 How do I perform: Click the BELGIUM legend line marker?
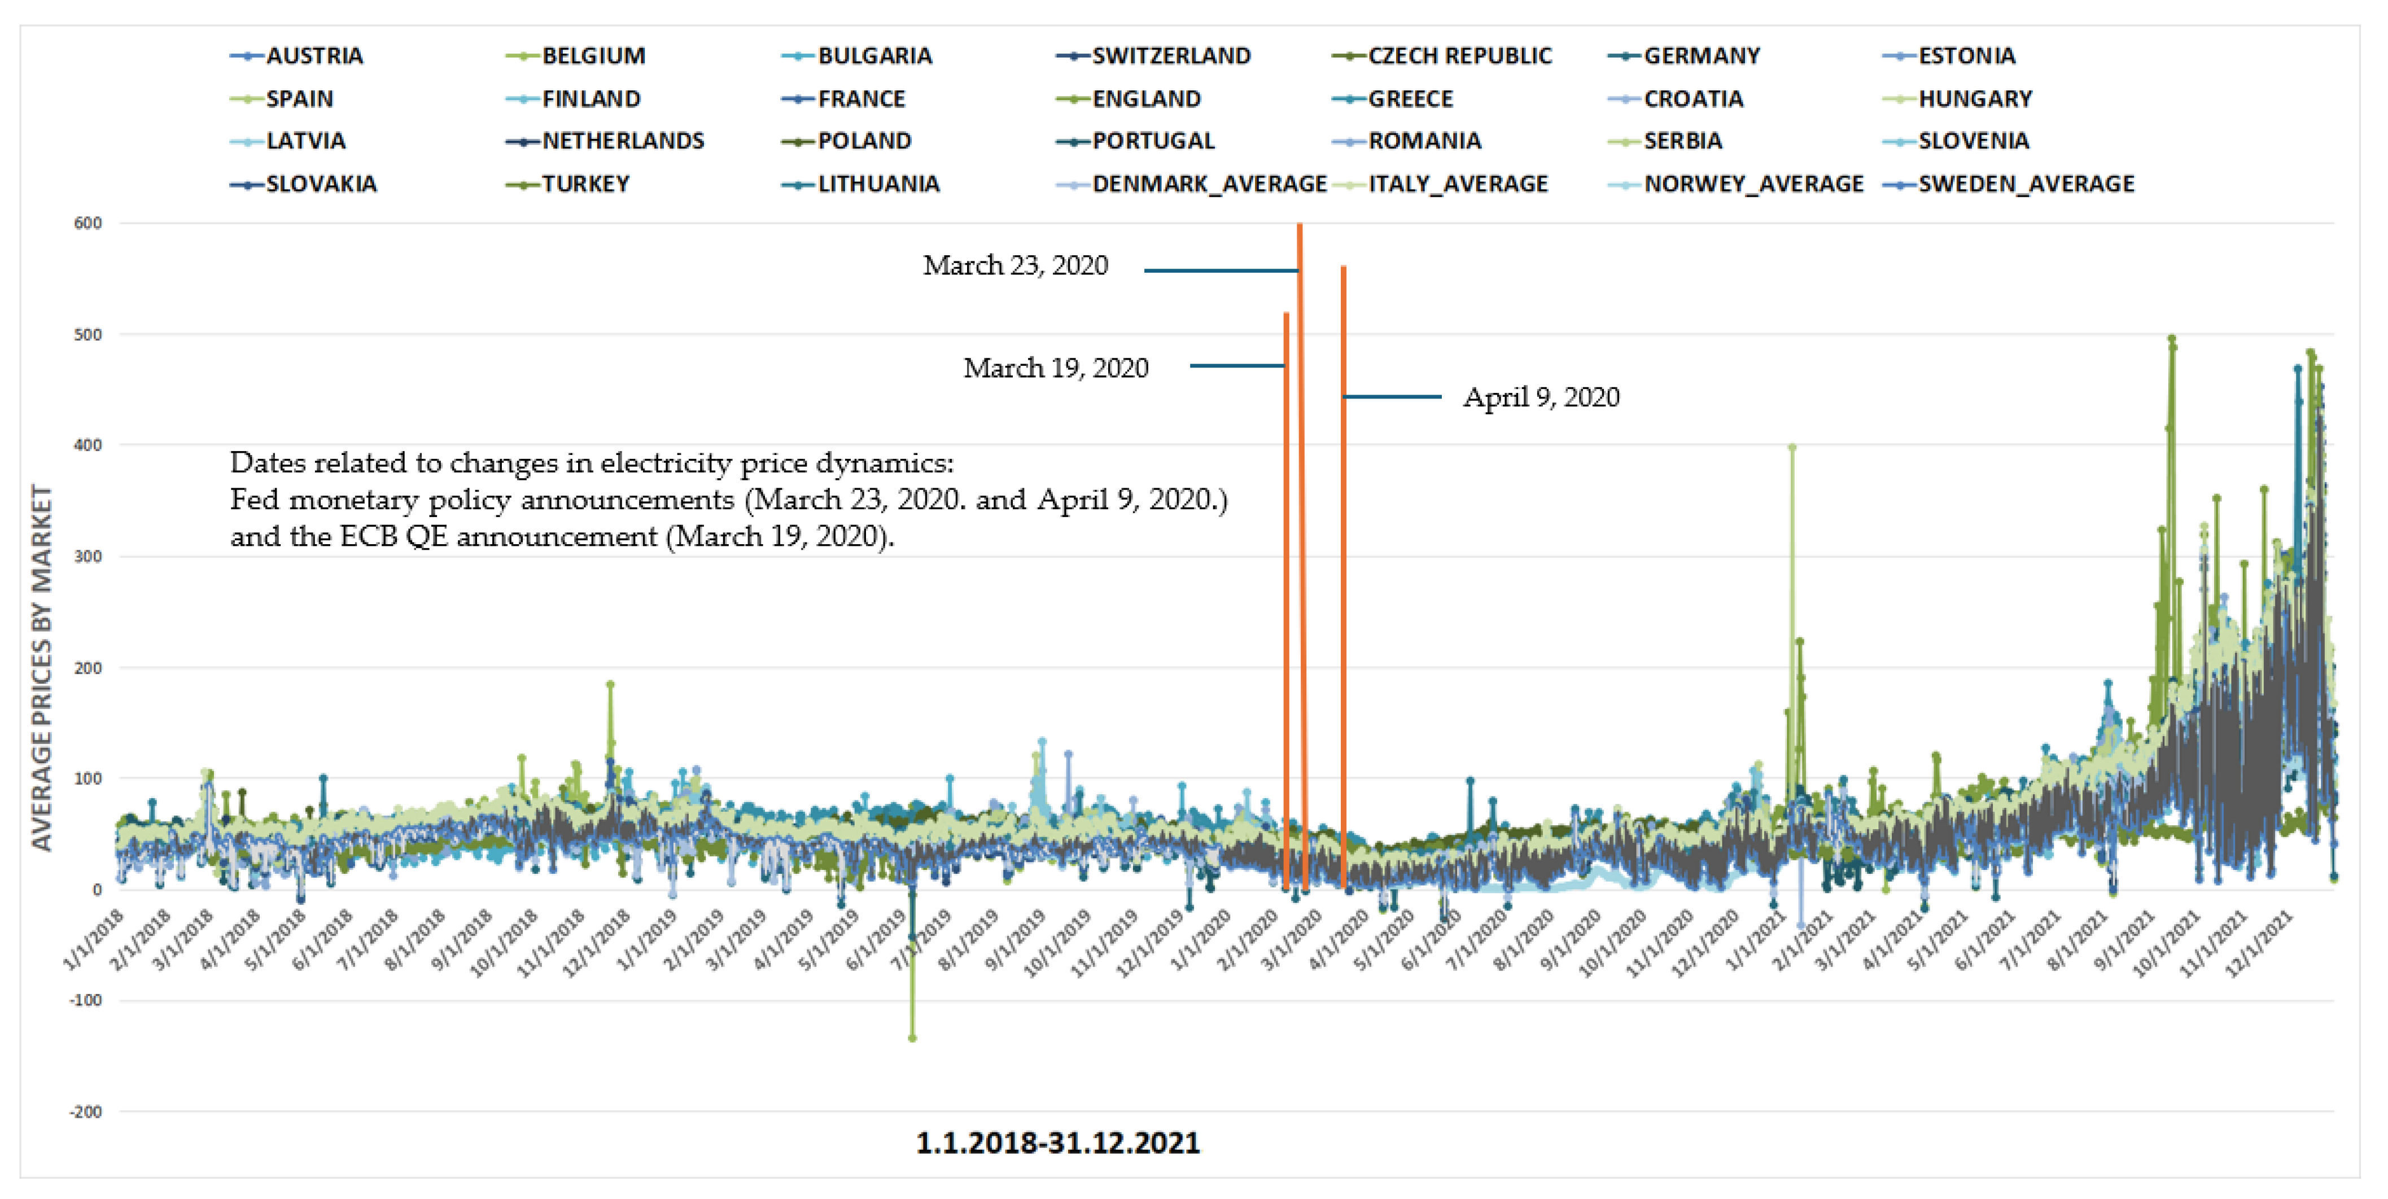[523, 56]
